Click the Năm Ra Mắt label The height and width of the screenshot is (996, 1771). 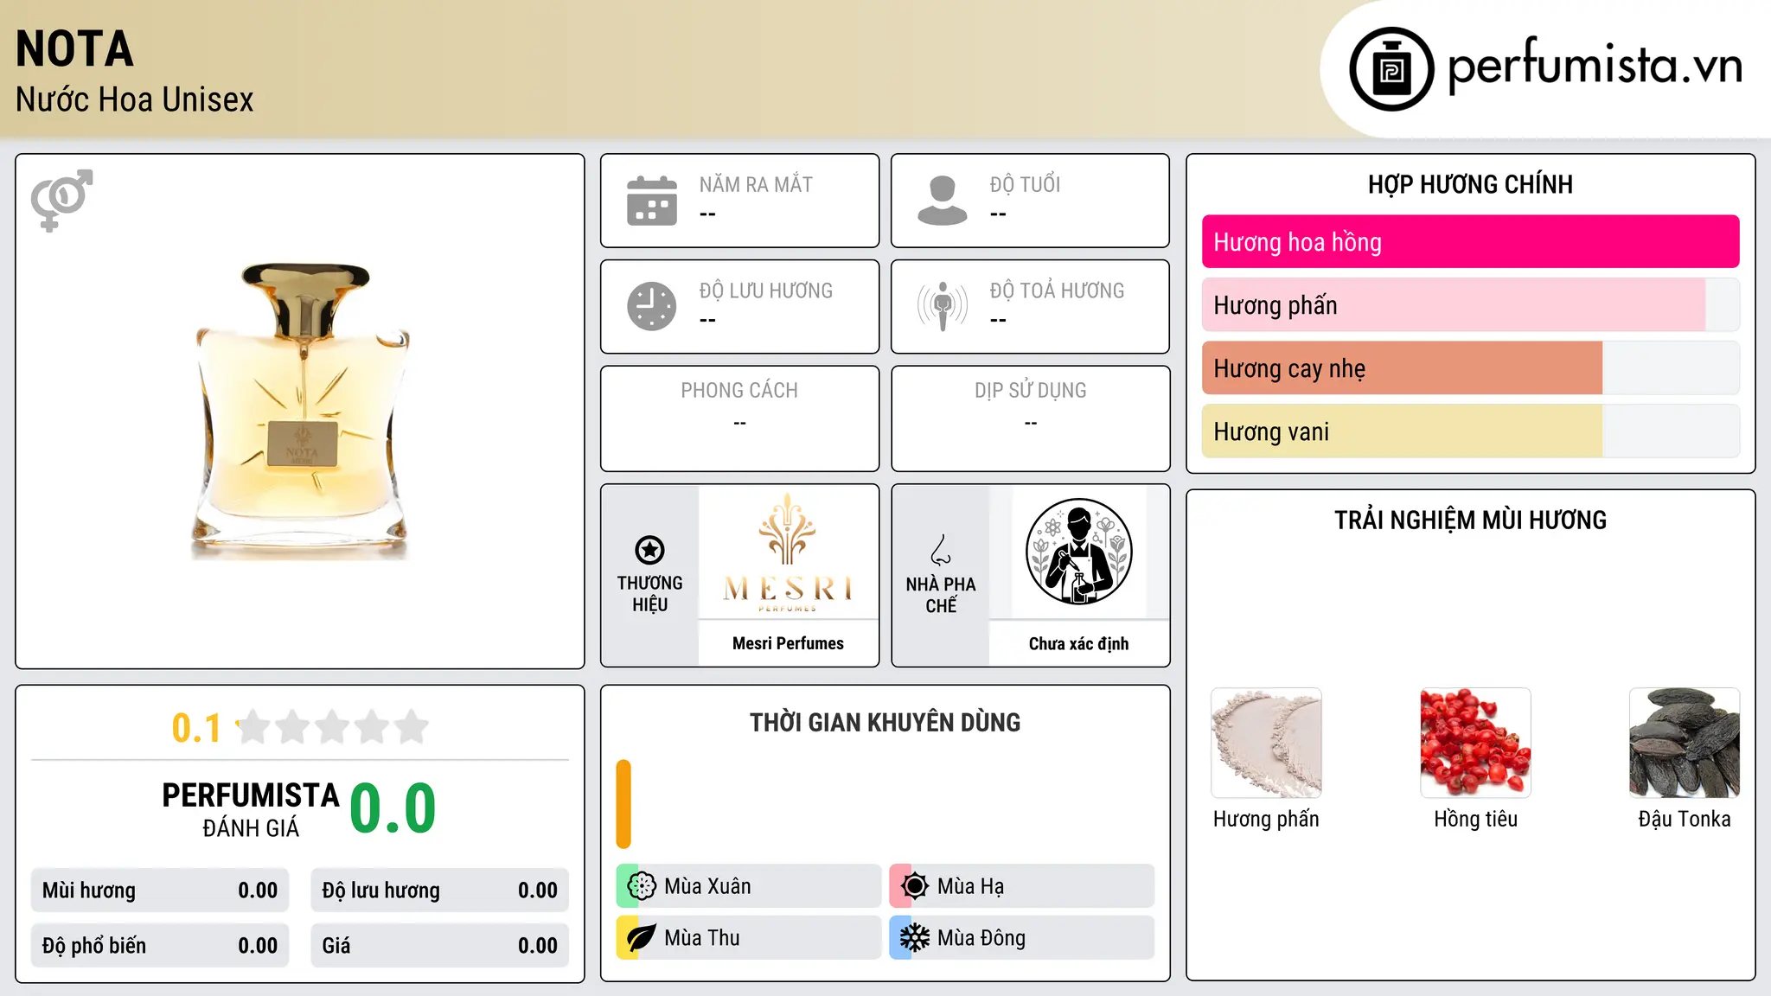coord(756,185)
